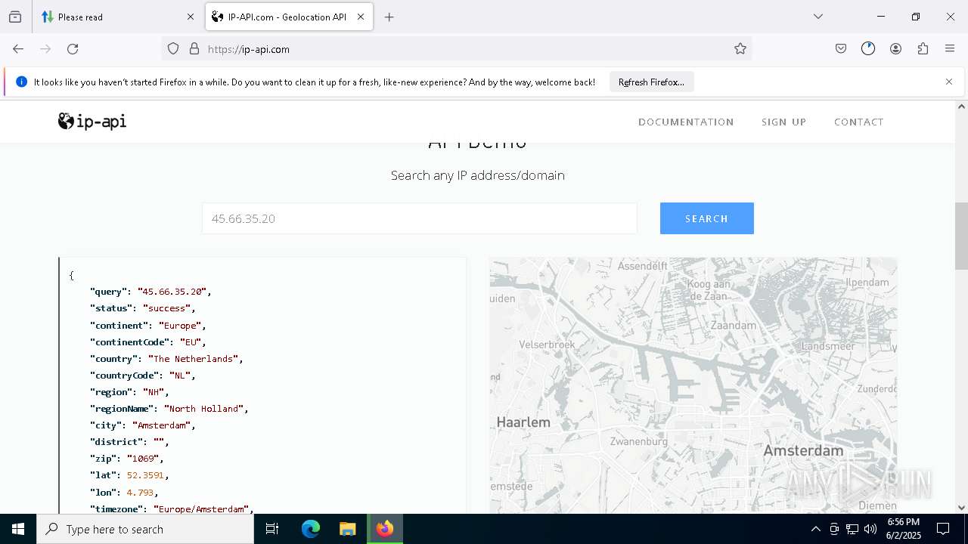
Task: Click the SEARCH button
Action: (x=706, y=218)
